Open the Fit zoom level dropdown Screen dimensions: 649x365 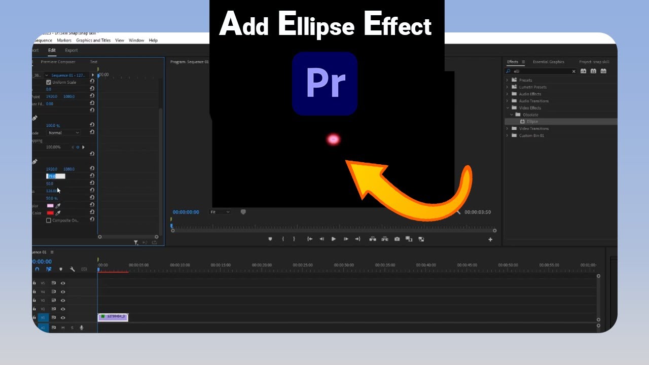tap(220, 212)
